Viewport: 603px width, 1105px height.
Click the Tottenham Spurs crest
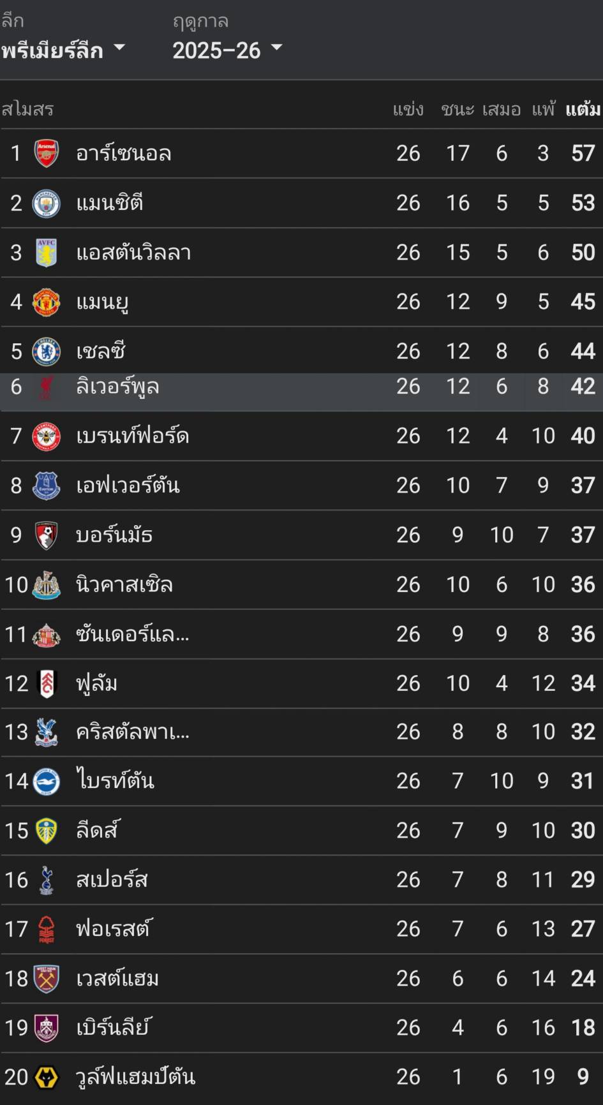47,880
